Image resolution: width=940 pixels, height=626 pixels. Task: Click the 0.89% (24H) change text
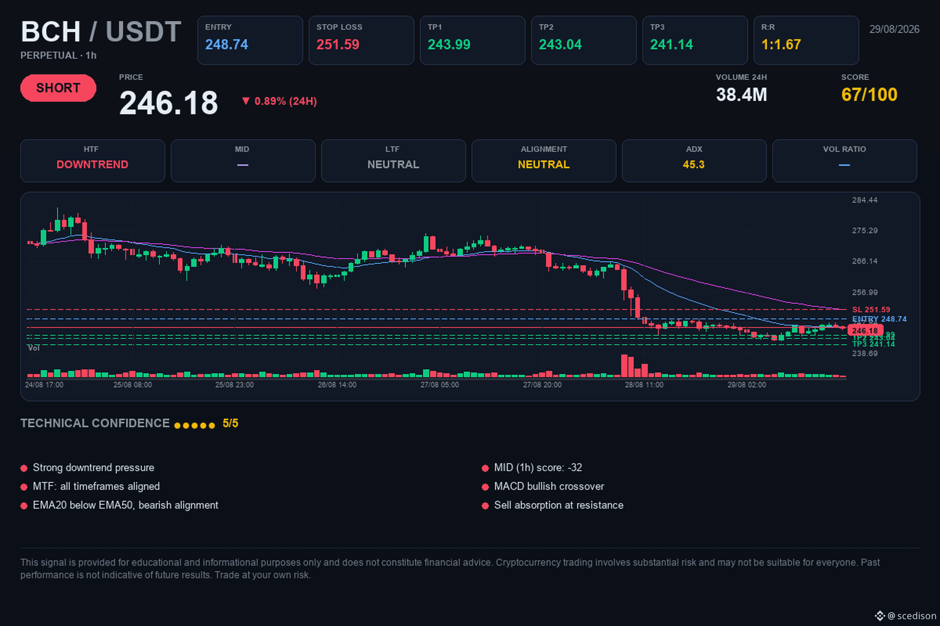286,101
